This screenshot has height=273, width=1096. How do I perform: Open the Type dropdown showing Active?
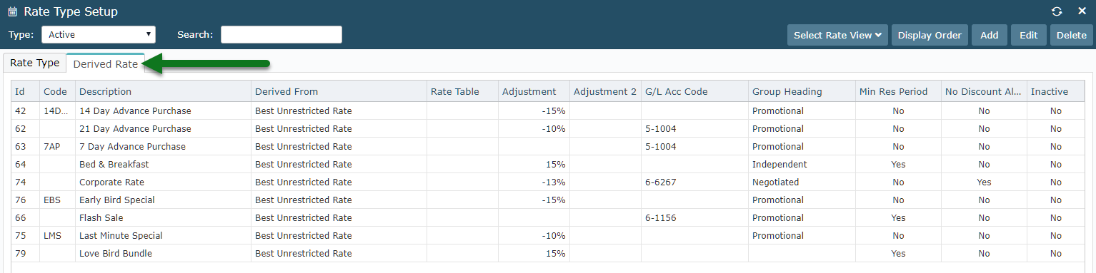pyautogui.click(x=99, y=34)
